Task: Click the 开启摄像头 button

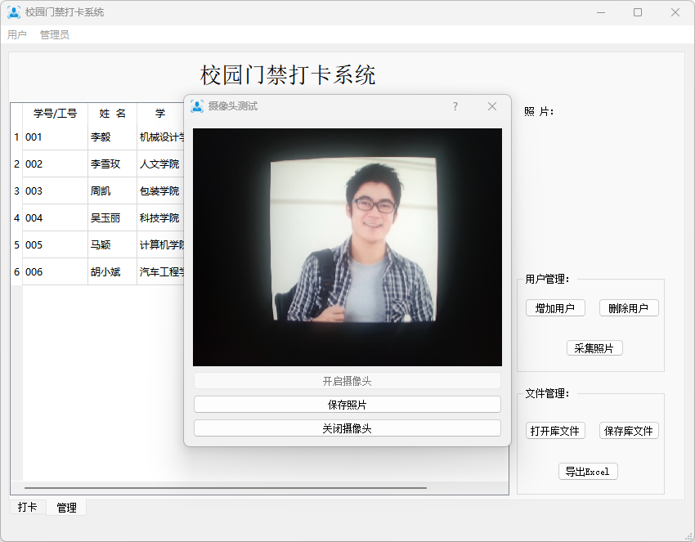Action: pyautogui.click(x=347, y=381)
